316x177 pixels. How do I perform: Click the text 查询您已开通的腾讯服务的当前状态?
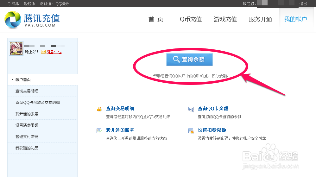point(136,138)
